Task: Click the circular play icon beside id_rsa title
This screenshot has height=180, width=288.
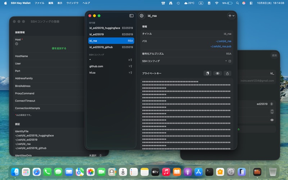Action: (x=141, y=16)
